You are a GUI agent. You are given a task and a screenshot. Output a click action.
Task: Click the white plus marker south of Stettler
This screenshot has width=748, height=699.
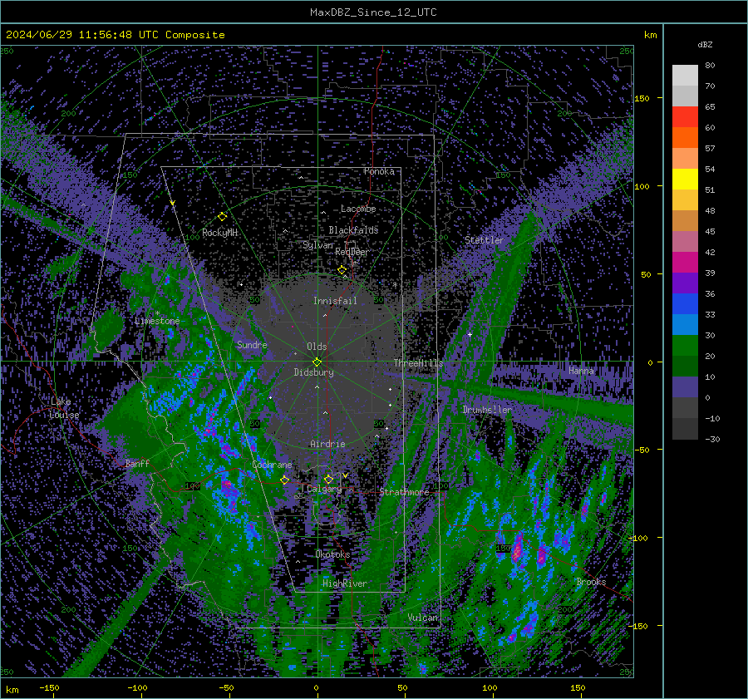470,334
